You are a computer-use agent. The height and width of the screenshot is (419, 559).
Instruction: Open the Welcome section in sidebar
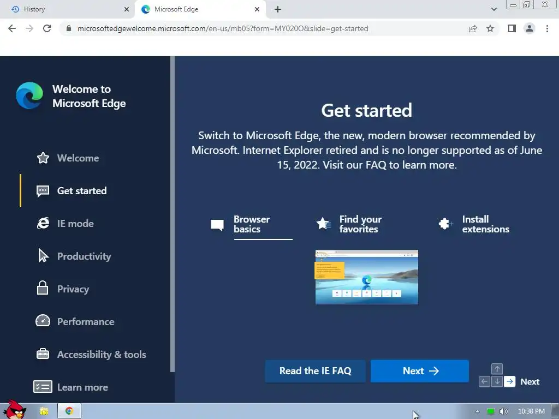pos(78,158)
